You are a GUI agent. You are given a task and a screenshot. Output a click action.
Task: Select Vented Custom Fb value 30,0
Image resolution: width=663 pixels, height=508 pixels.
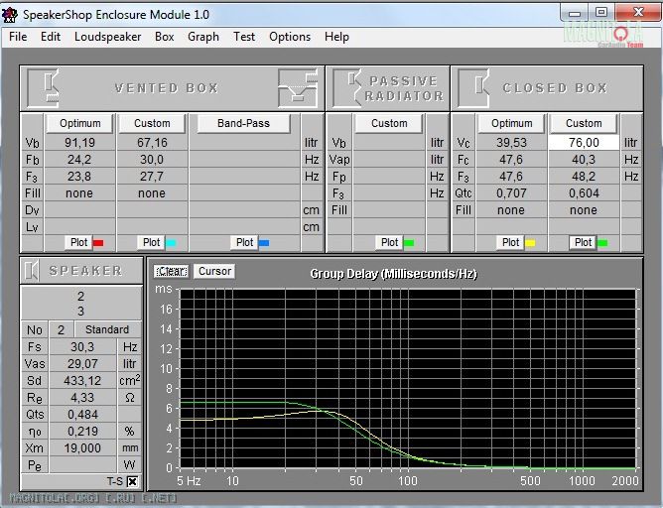152,160
